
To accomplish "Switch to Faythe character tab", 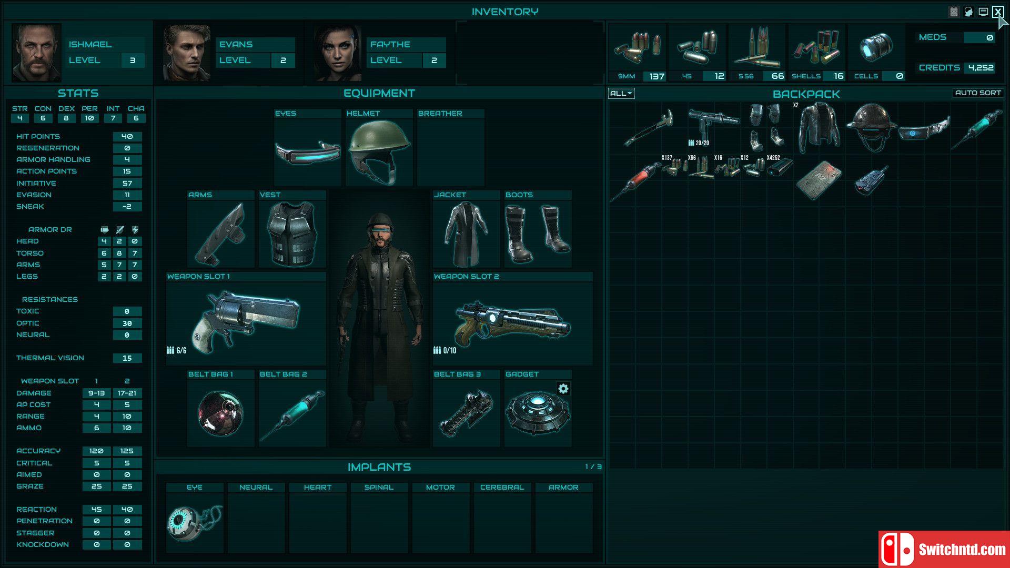I will point(380,52).
